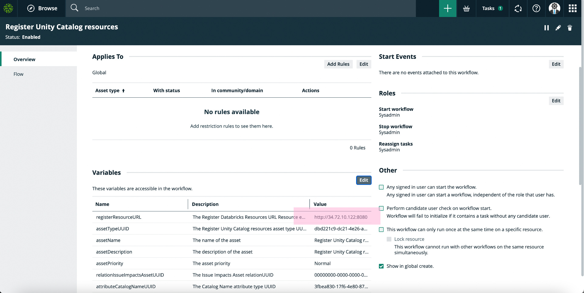The width and height of the screenshot is (584, 293).
Task: Click the Actions column header
Action: pos(311,90)
